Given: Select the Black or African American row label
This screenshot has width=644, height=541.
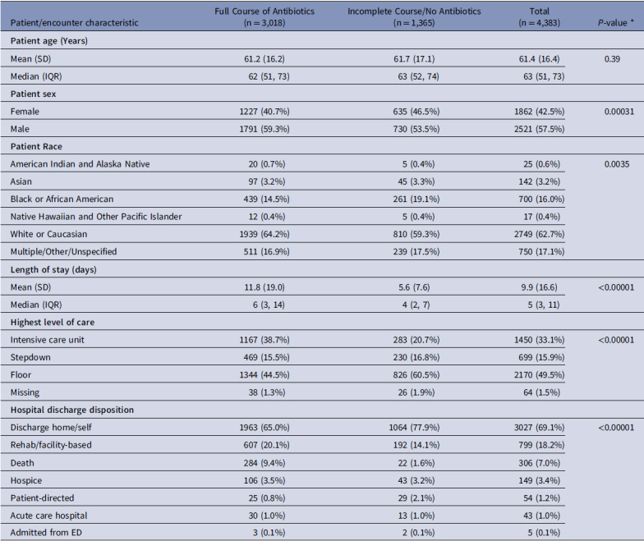Looking at the screenshot, I should pyautogui.click(x=62, y=199).
